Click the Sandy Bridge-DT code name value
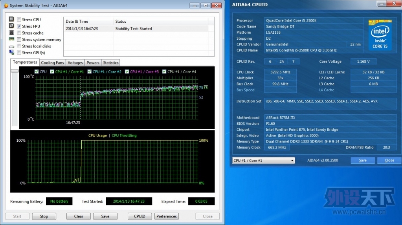Screen dimensions: 402x225 point(314,26)
